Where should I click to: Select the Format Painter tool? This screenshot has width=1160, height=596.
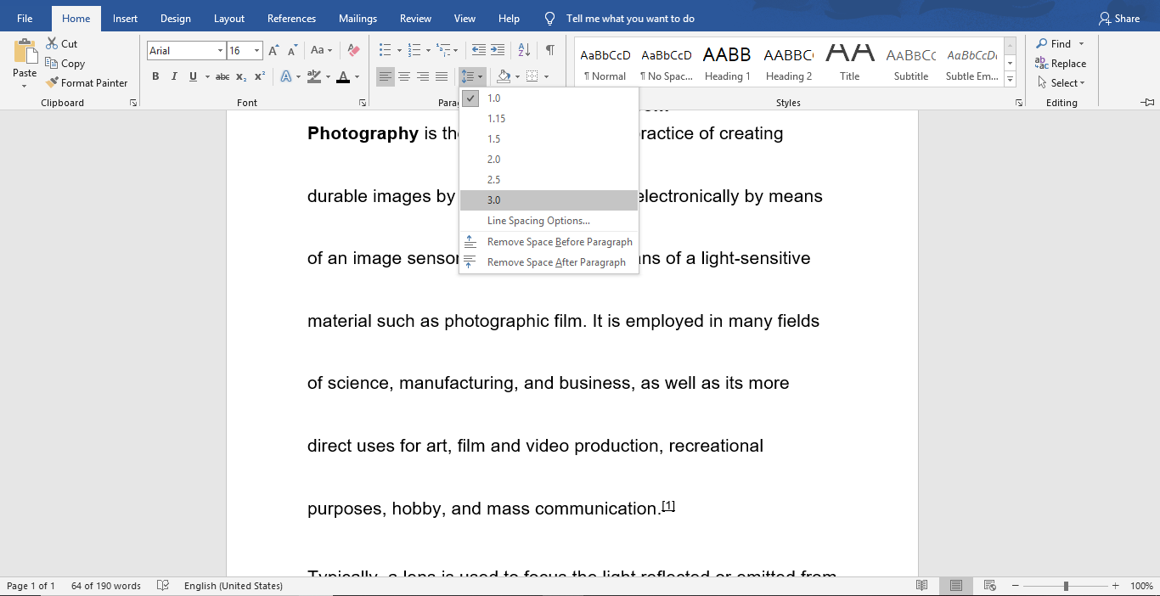coord(87,82)
